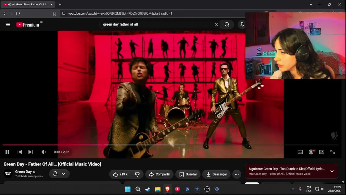The height and width of the screenshot is (195, 346).
Task: Dislike the video
Action: pyautogui.click(x=137, y=174)
